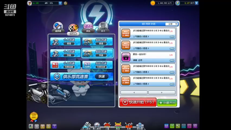Image resolution: width=231 pixels, height=130 pixels.
Task: Go to next room list page
Action: click(162, 92)
